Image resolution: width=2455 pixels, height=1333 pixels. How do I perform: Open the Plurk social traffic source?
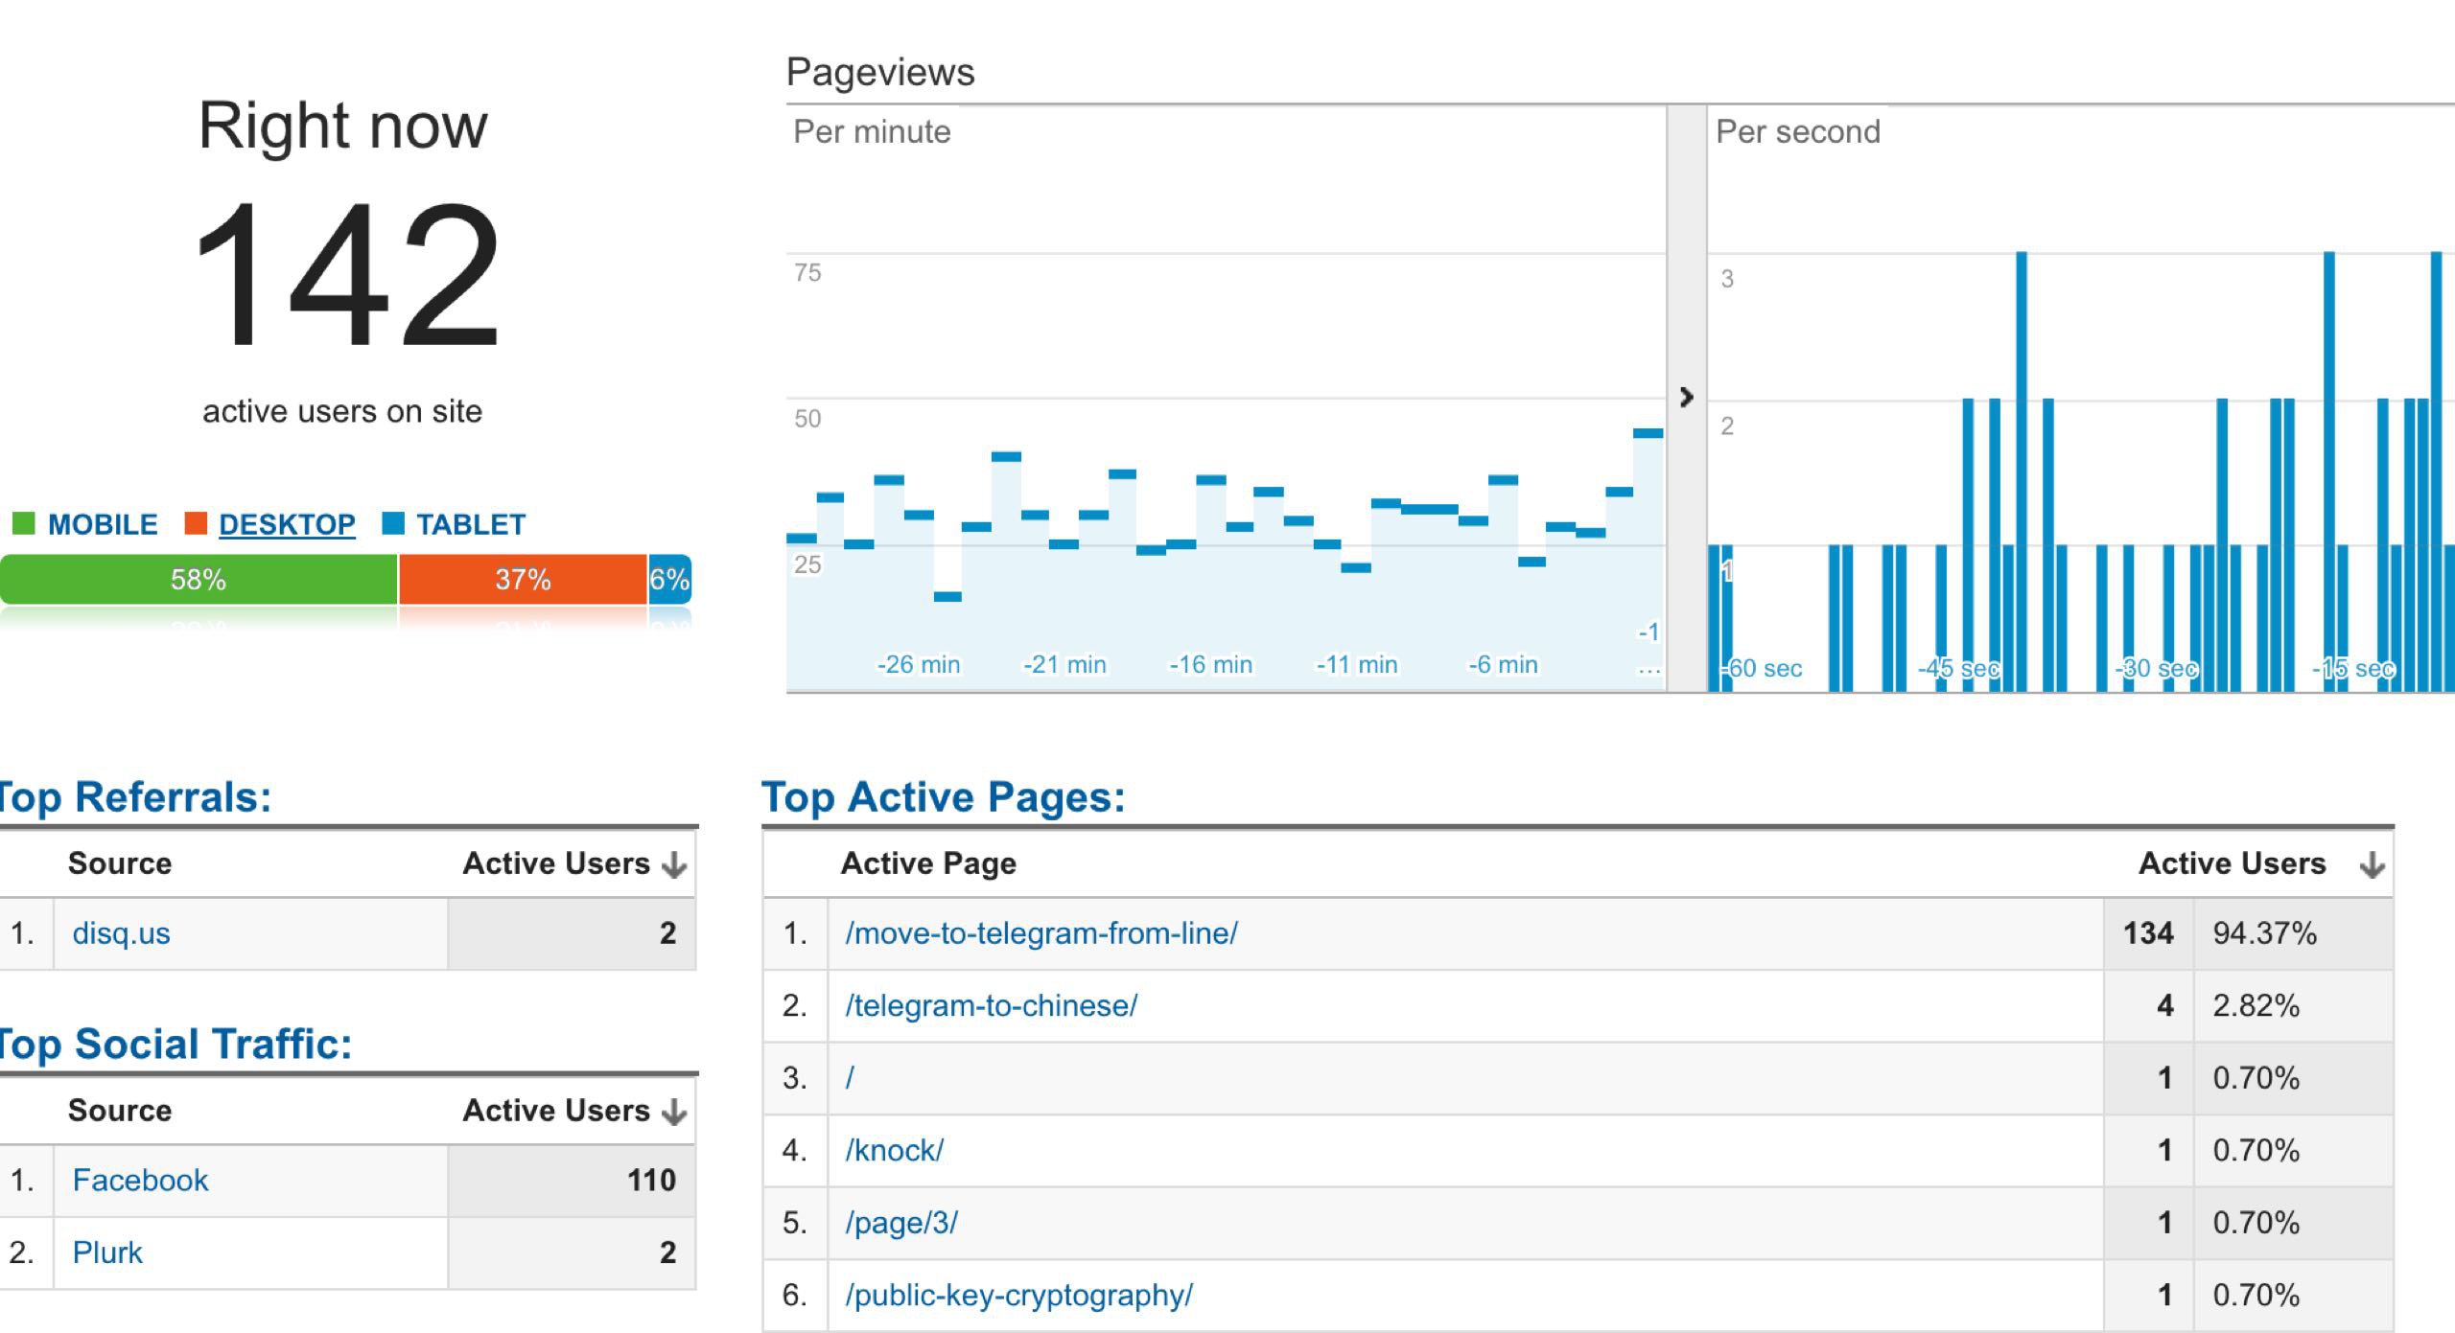(x=107, y=1253)
